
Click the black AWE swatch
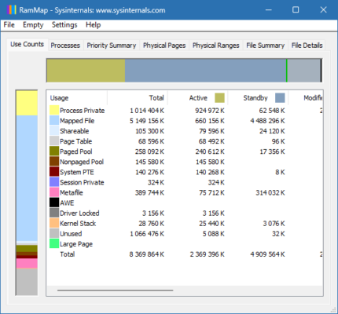(54, 203)
